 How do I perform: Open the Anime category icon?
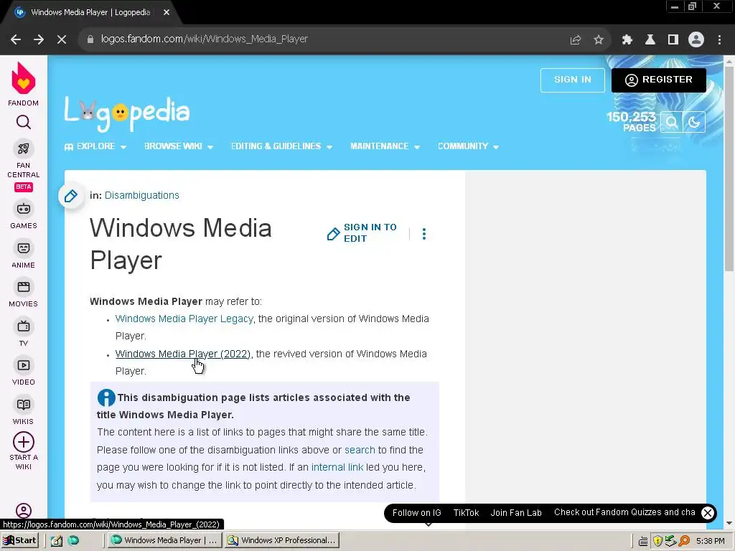(24, 248)
